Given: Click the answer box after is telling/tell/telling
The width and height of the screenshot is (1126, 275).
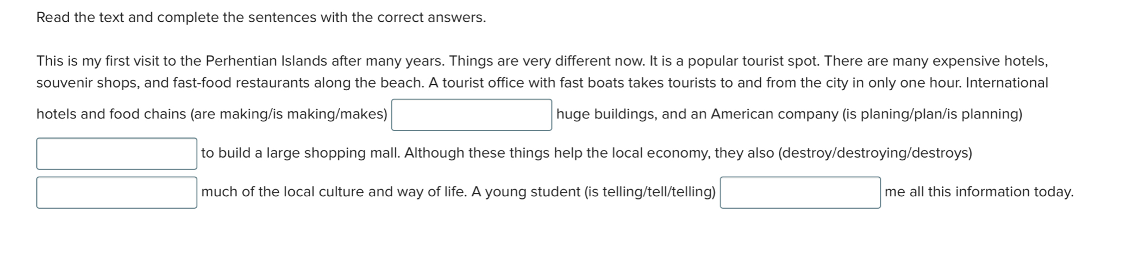Looking at the screenshot, I should coord(800,192).
